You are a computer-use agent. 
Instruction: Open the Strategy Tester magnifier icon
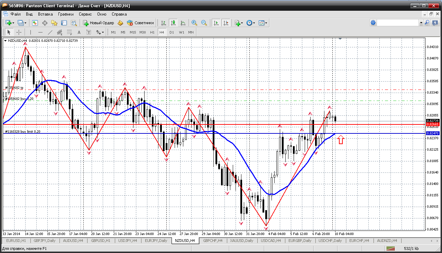(74, 23)
